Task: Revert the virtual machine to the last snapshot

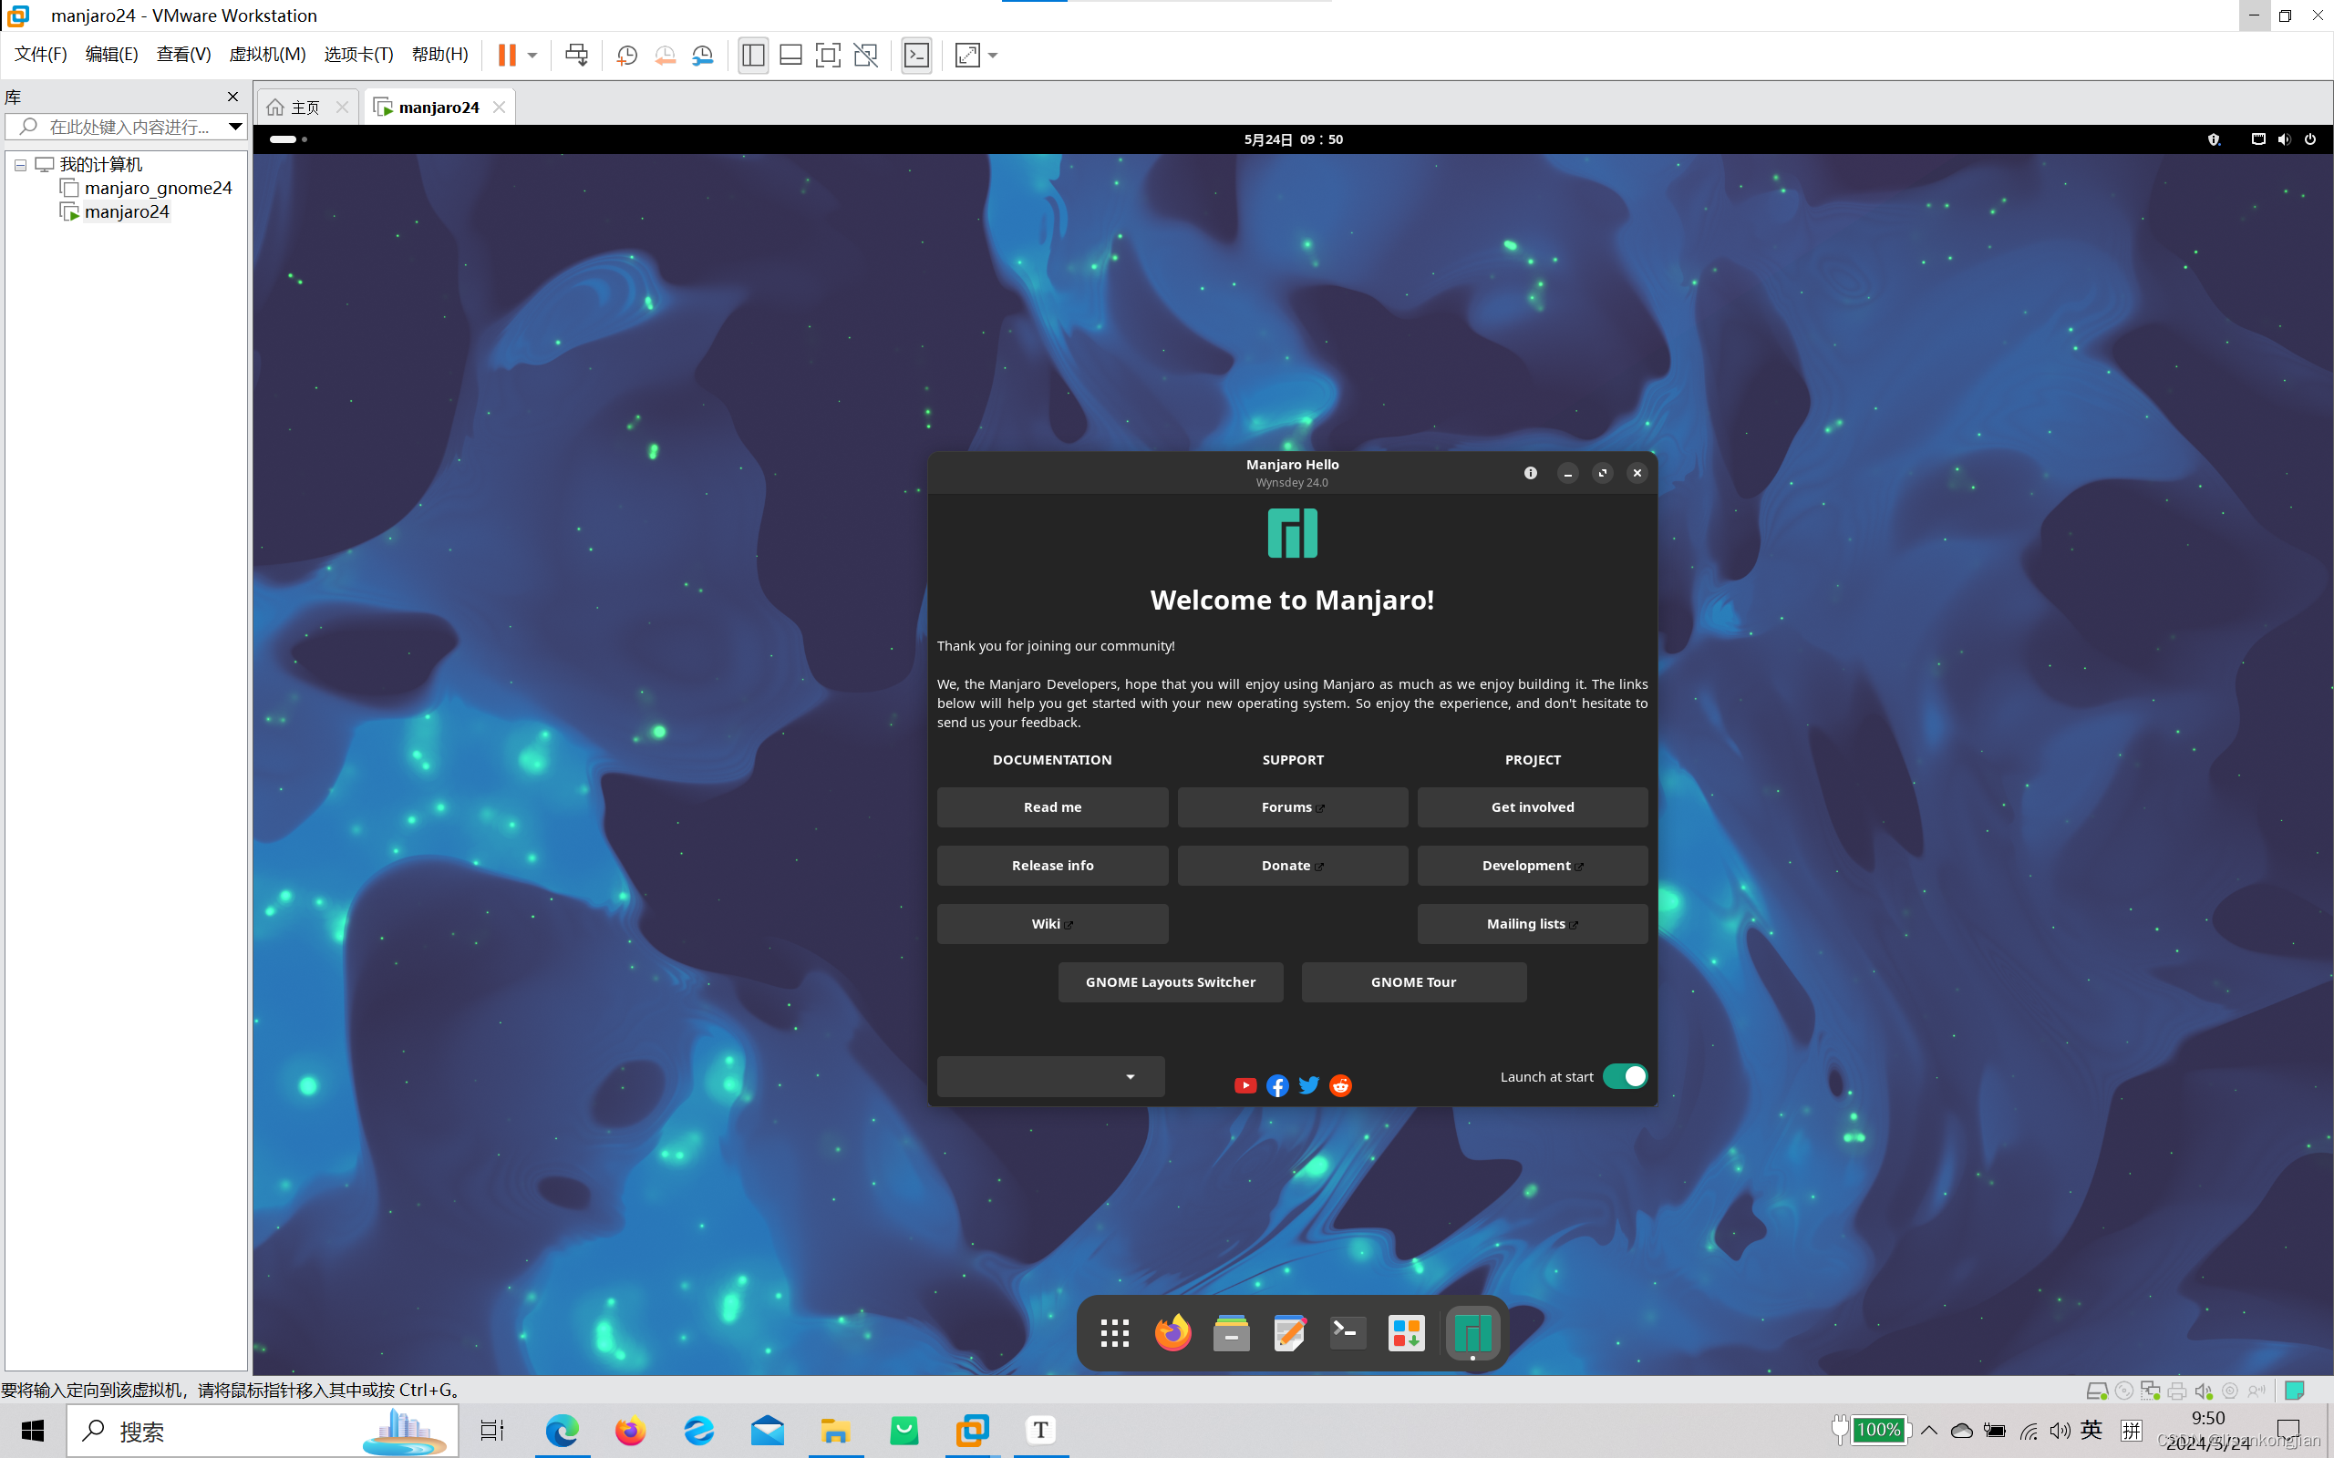Action: point(665,55)
